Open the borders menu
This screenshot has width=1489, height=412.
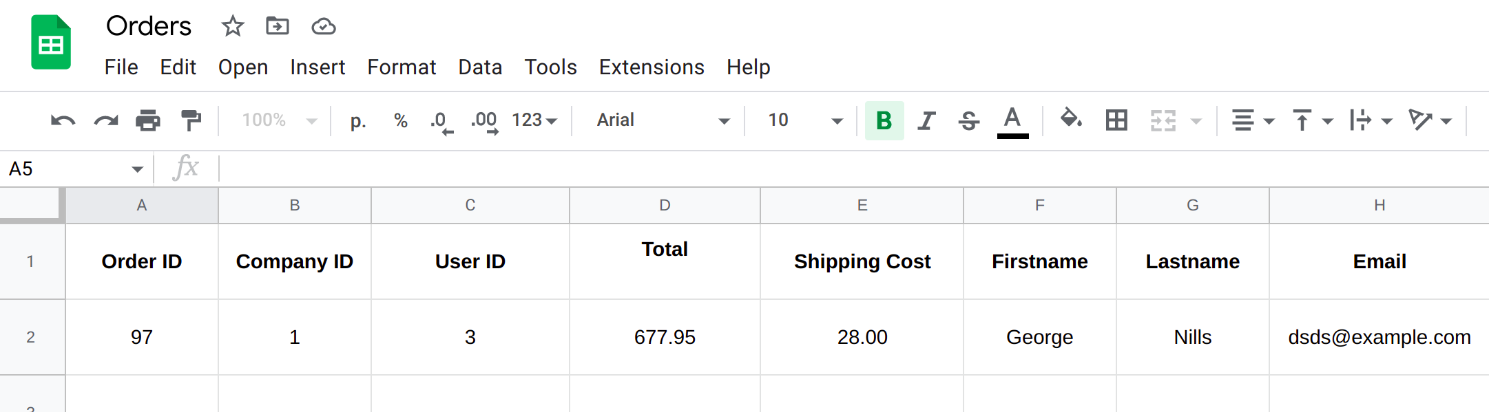[x=1116, y=120]
